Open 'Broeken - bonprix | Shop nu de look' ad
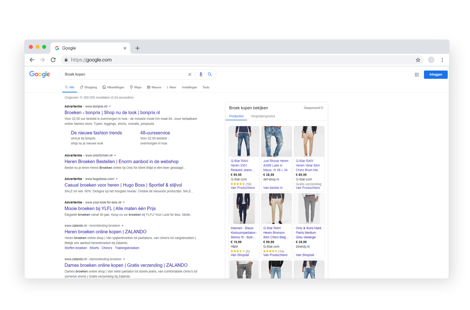 tap(112, 113)
